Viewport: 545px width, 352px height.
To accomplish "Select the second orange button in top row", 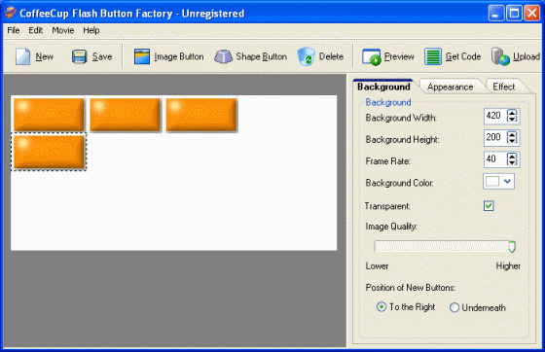I will tap(126, 115).
